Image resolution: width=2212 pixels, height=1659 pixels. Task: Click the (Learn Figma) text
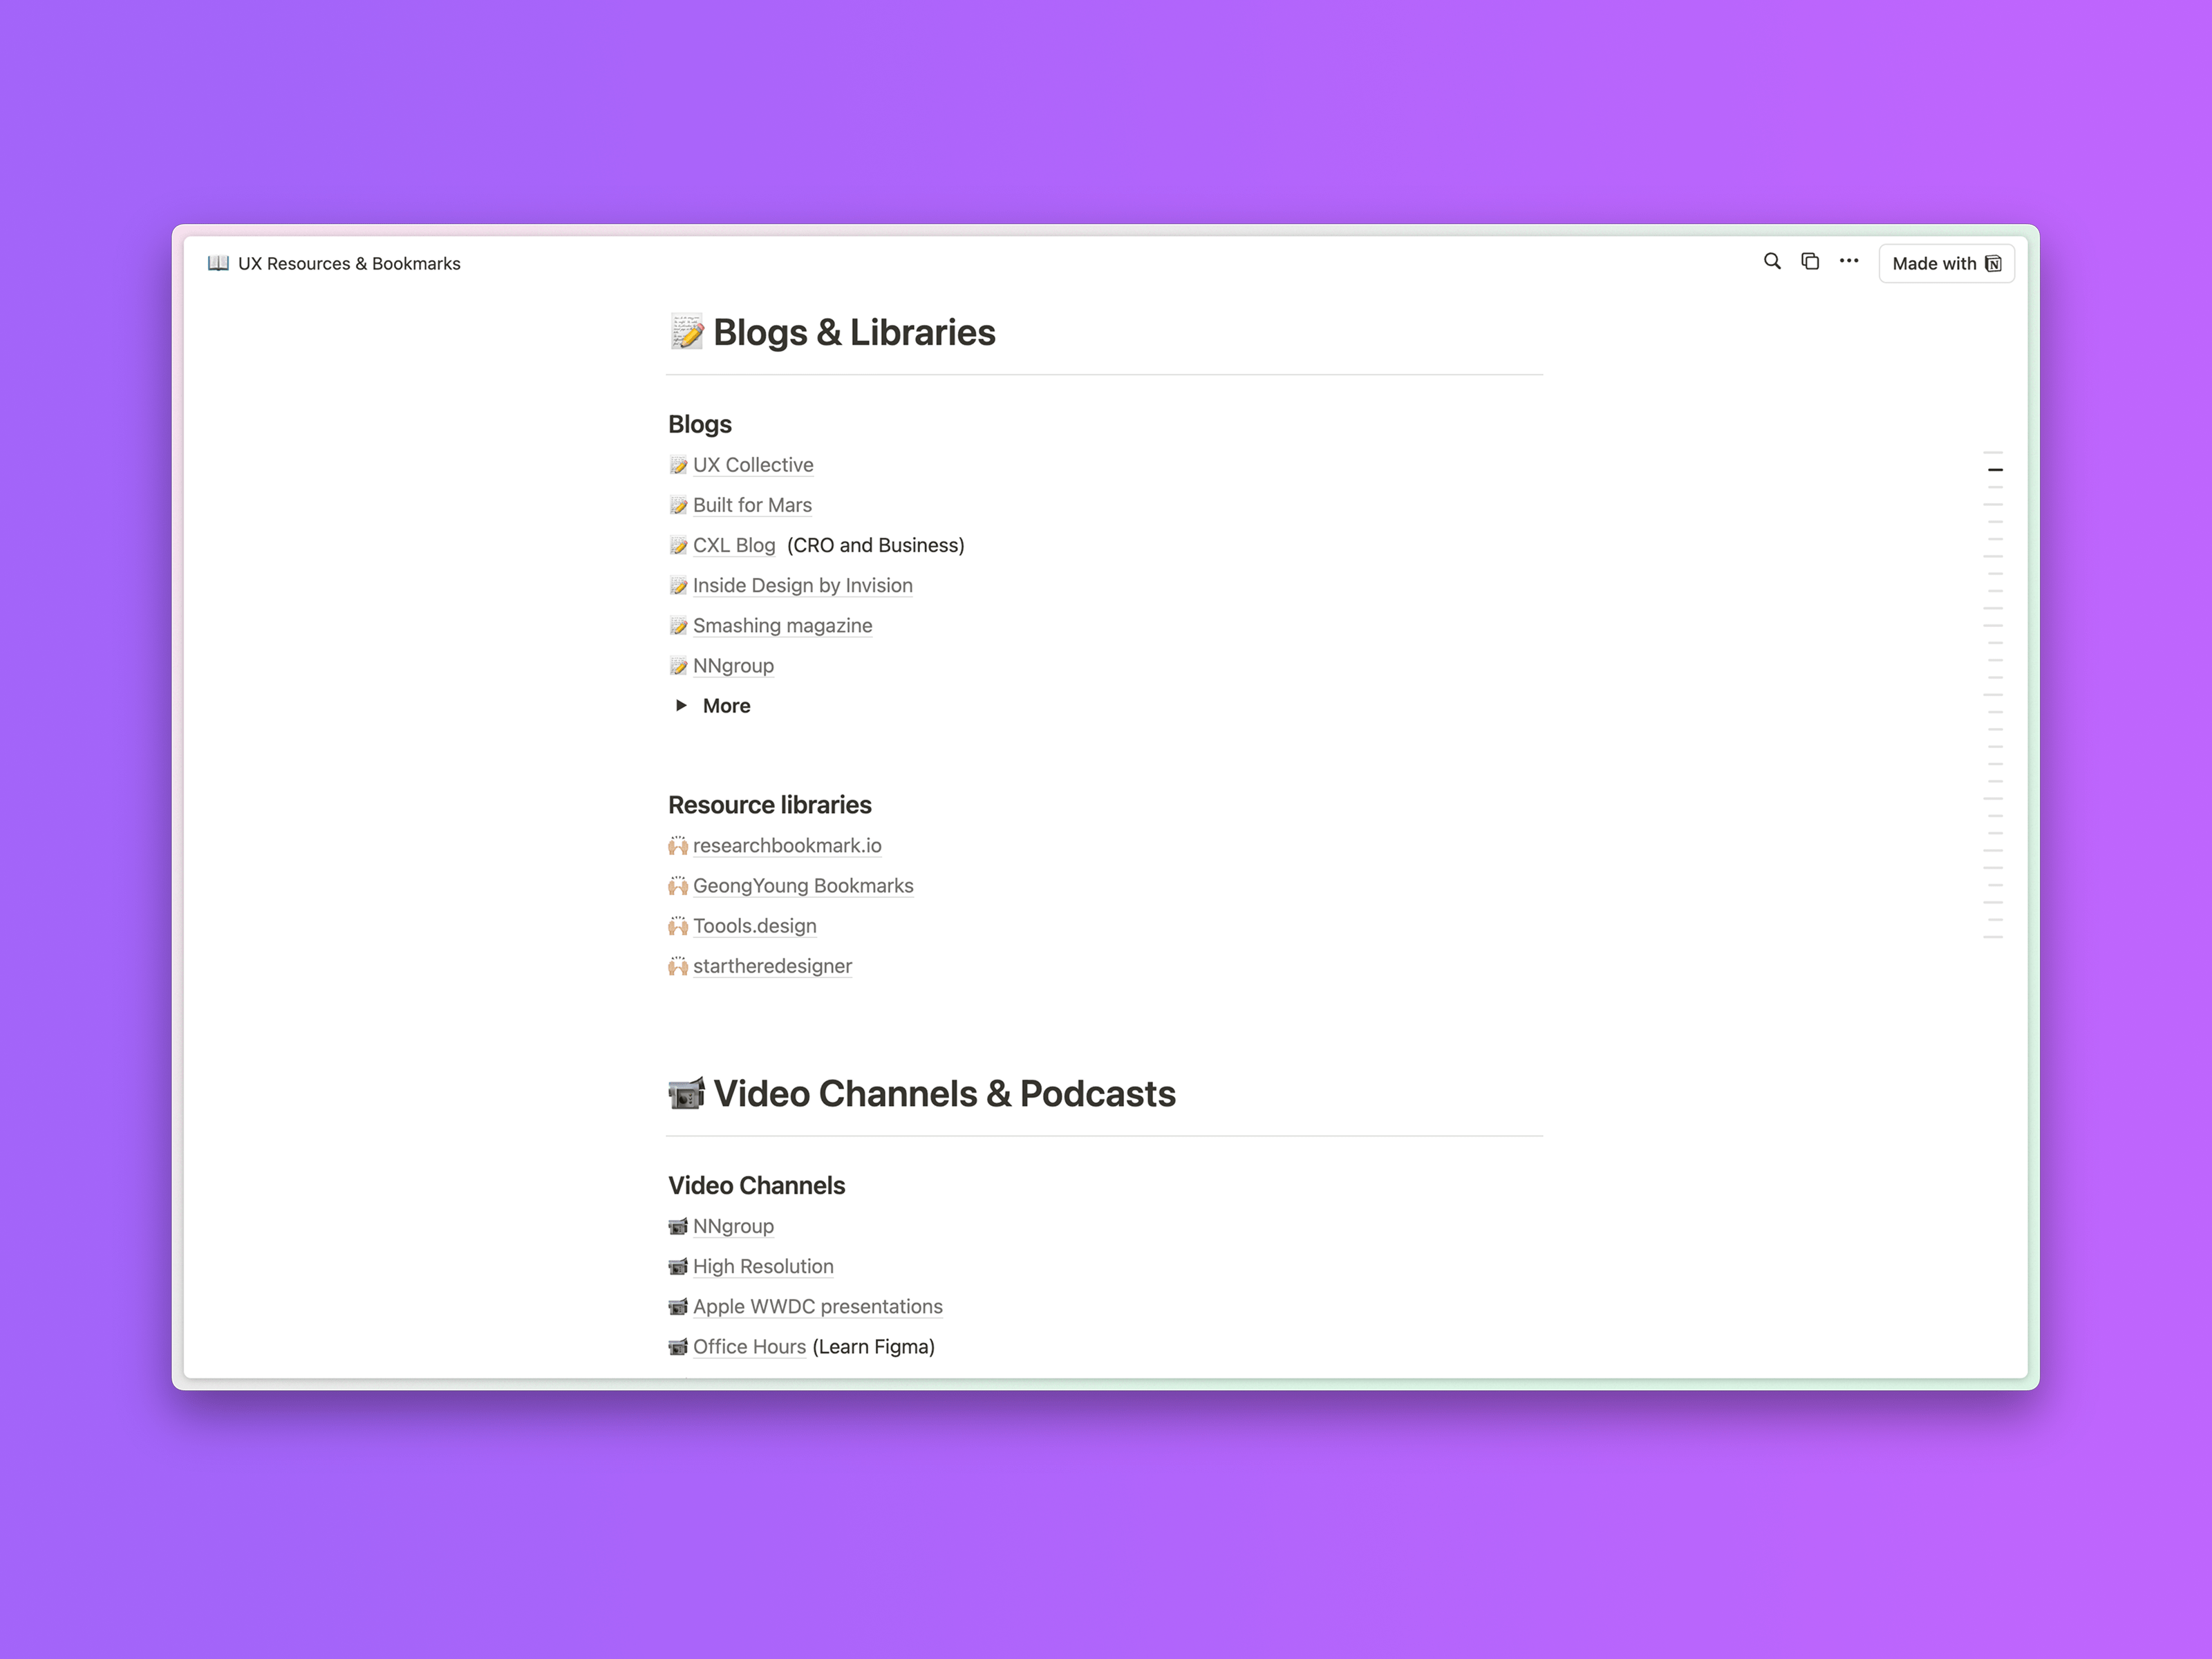pyautogui.click(x=874, y=1346)
